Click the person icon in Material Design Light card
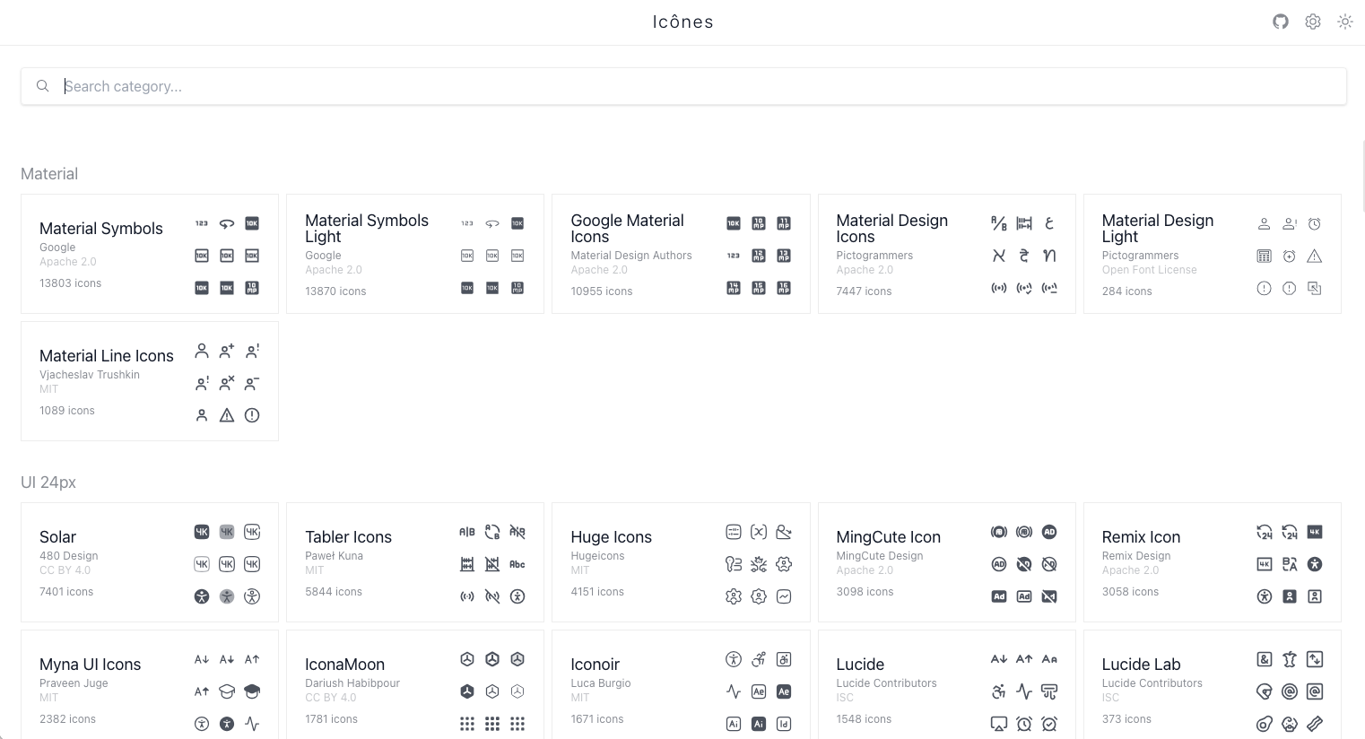Viewport: 1365px width, 739px height. pos(1264,223)
